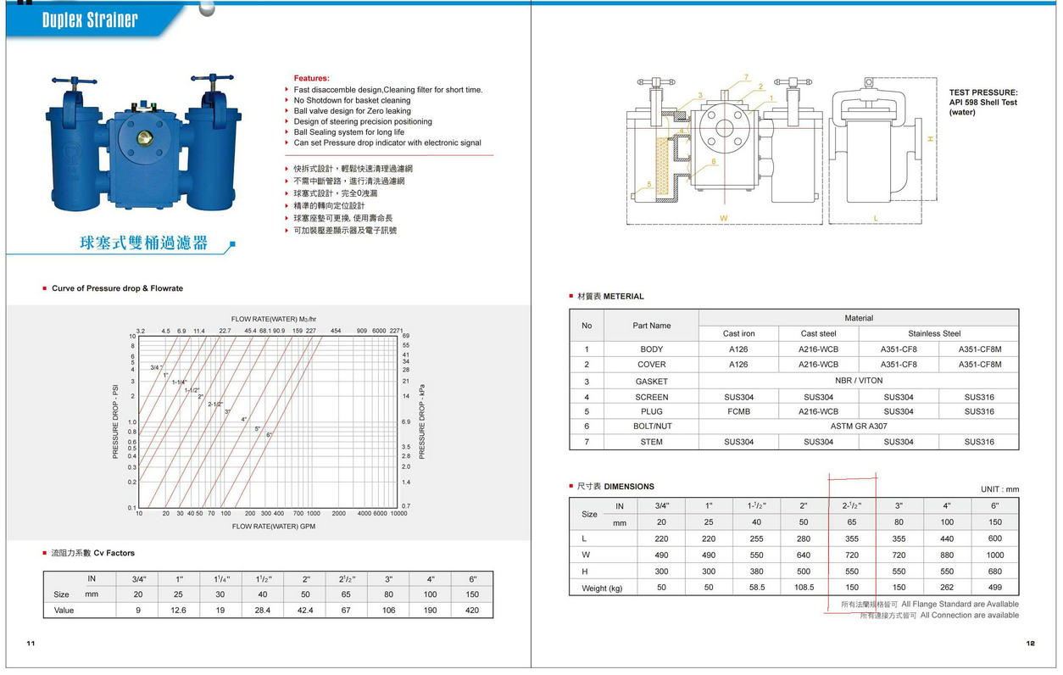Viewport: 1063px width, 675px height.
Task: Click 'FLOW RATE(WATER) GPM' axis label
Action: [x=274, y=527]
